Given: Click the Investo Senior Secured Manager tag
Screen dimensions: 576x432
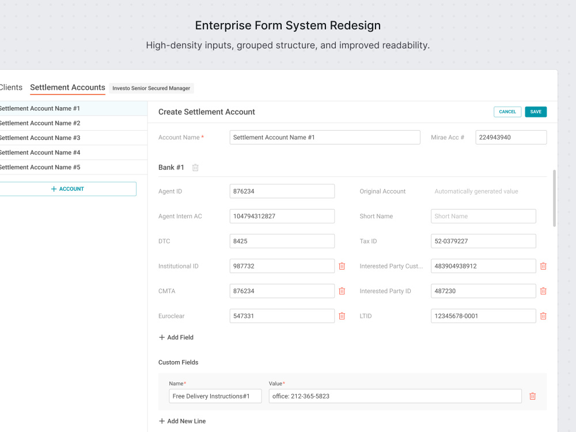Looking at the screenshot, I should pyautogui.click(x=151, y=88).
